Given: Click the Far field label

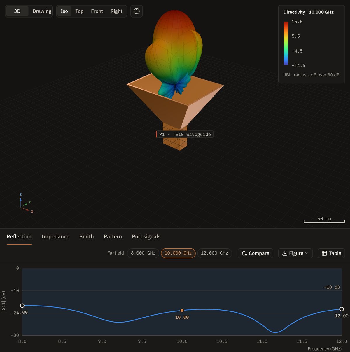Looking at the screenshot, I should pyautogui.click(x=116, y=253).
